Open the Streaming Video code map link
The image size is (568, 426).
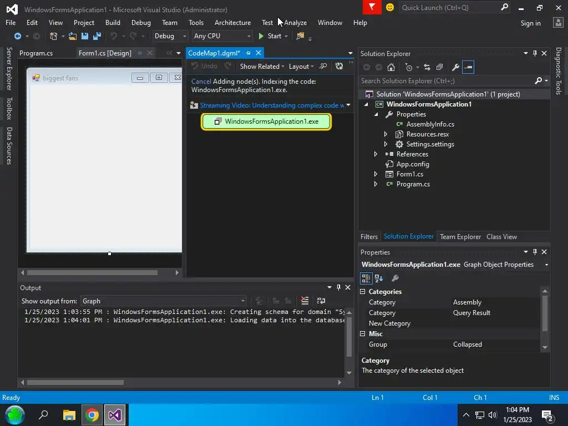coord(272,105)
